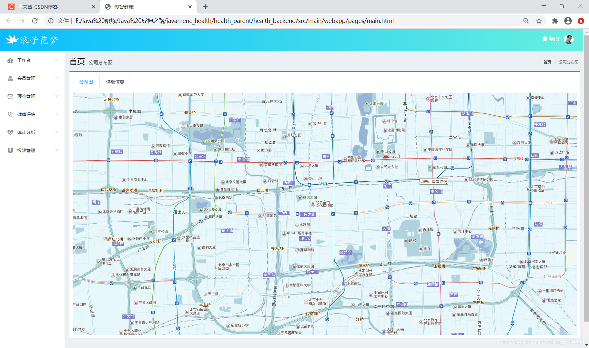Click the 健康评估 stethoscope icon
This screenshot has height=348, width=589.
10,115
